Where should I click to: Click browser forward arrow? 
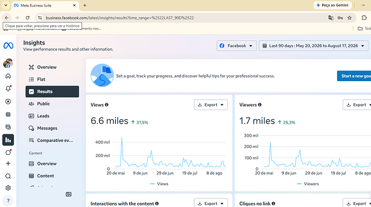[17, 18]
